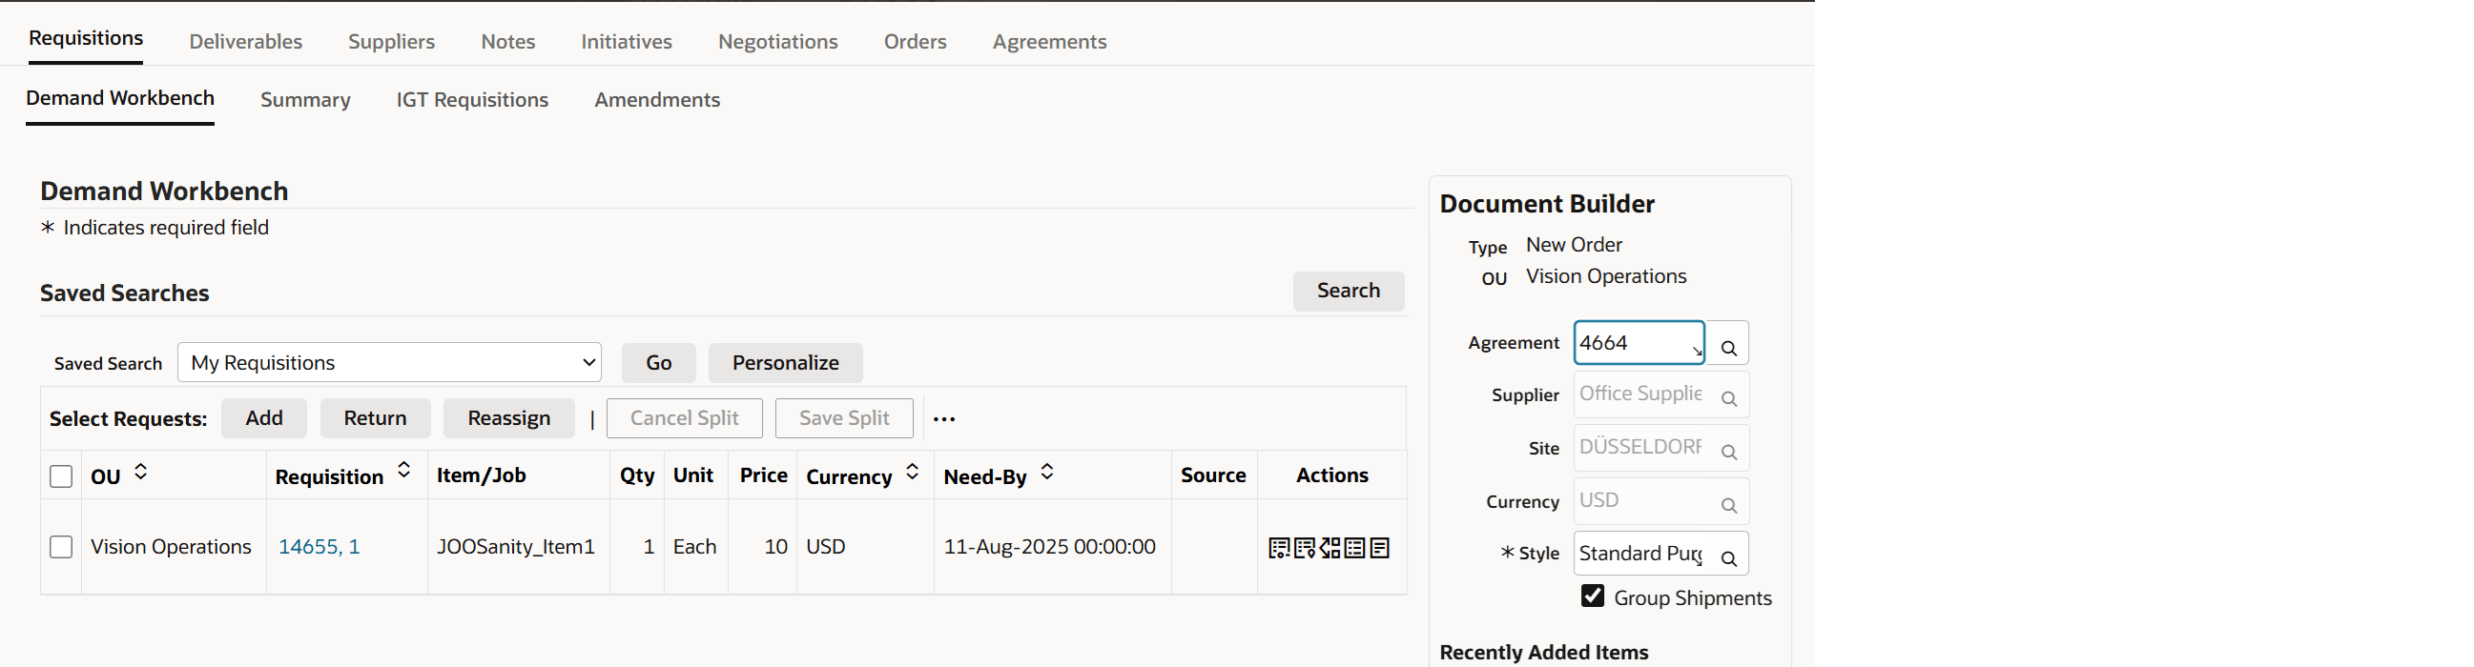
Task: Click the Supplier search magnifier icon
Action: 1728,397
